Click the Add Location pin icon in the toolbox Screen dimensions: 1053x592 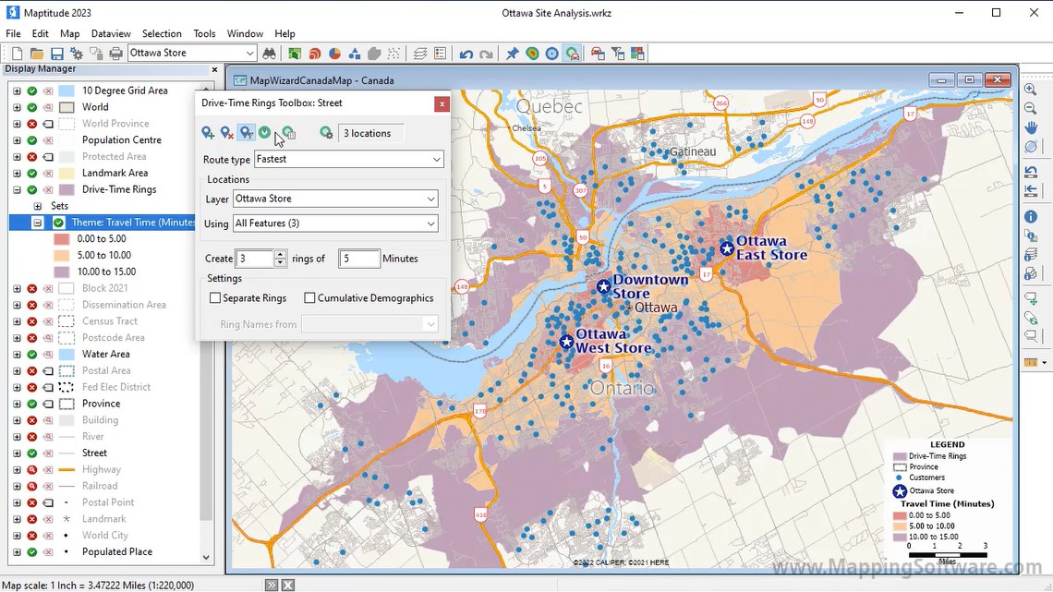coord(207,133)
